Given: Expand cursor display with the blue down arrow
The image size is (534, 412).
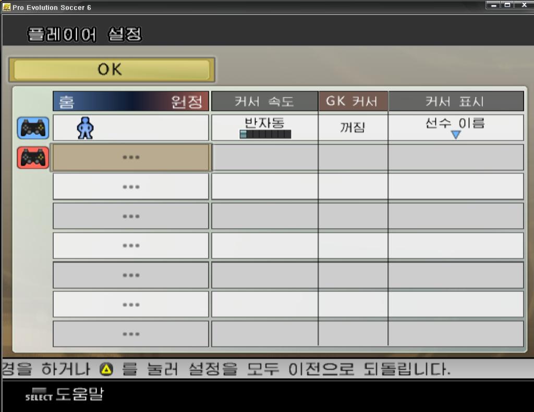Looking at the screenshot, I should pyautogui.click(x=456, y=135).
